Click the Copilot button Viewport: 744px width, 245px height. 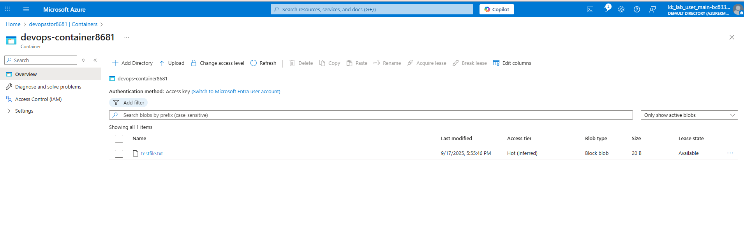coord(497,9)
